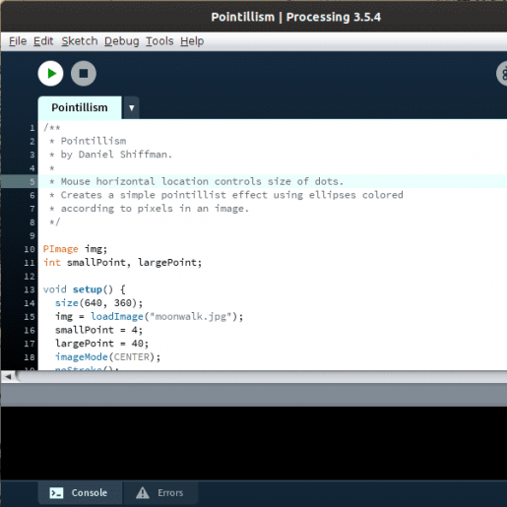Screen dimensions: 507x507
Task: Open the Edit menu
Action: [x=43, y=41]
